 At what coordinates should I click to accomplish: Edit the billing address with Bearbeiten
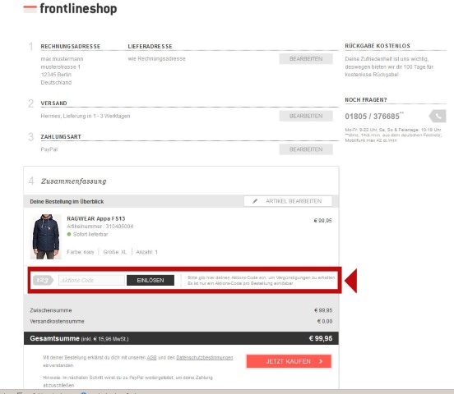click(x=306, y=59)
